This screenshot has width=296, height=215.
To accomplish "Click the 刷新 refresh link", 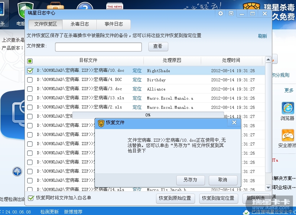I will coord(262,36).
